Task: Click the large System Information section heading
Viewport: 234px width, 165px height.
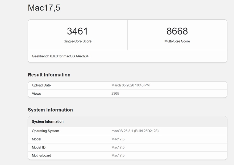Action: [x=50, y=110]
